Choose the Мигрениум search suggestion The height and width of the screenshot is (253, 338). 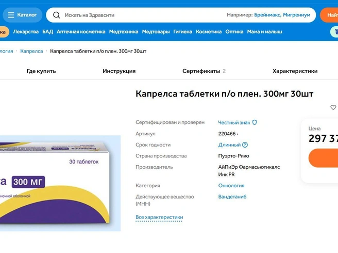[297, 15]
